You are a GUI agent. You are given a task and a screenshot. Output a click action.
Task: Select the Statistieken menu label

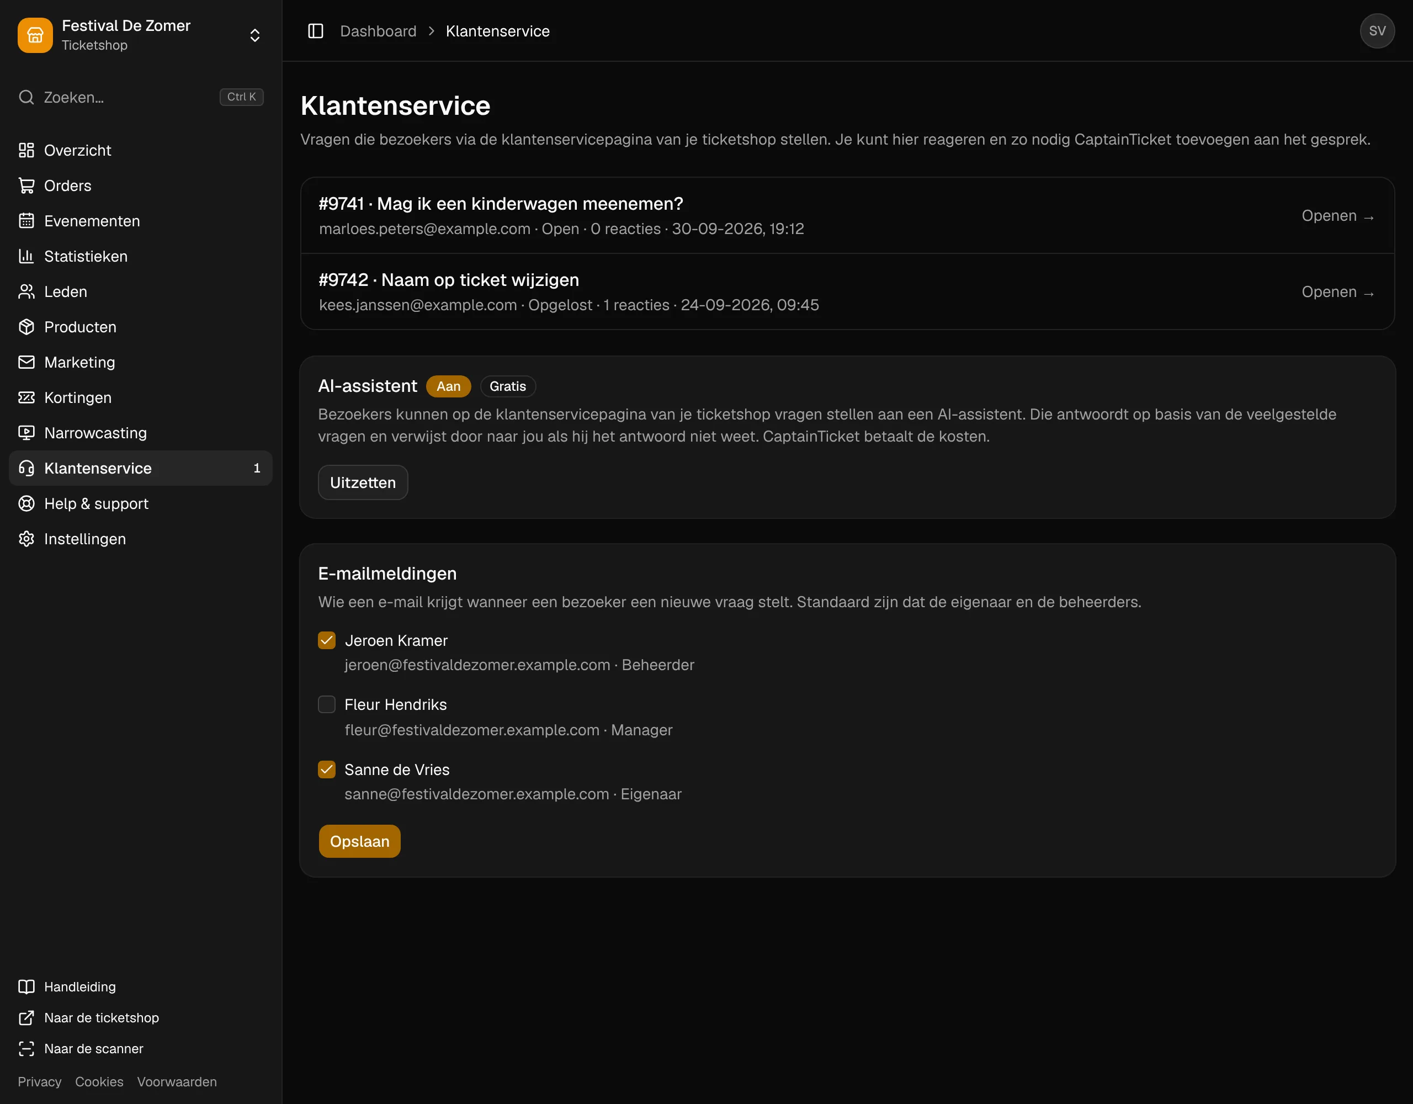pos(86,256)
